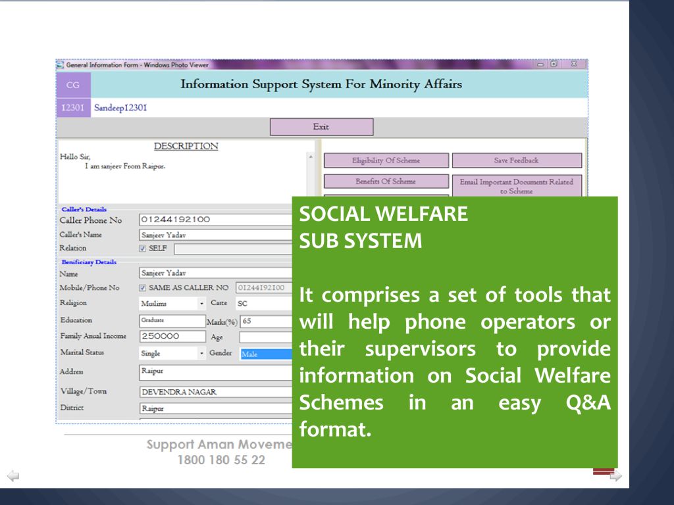Viewport: 674px width, 505px height.
Task: Click the 12301 ID badge
Action: tap(73, 108)
